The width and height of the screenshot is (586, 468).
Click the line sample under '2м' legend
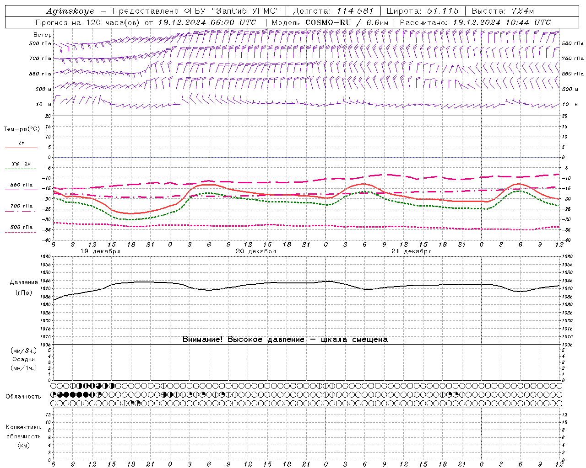[x=21, y=148]
